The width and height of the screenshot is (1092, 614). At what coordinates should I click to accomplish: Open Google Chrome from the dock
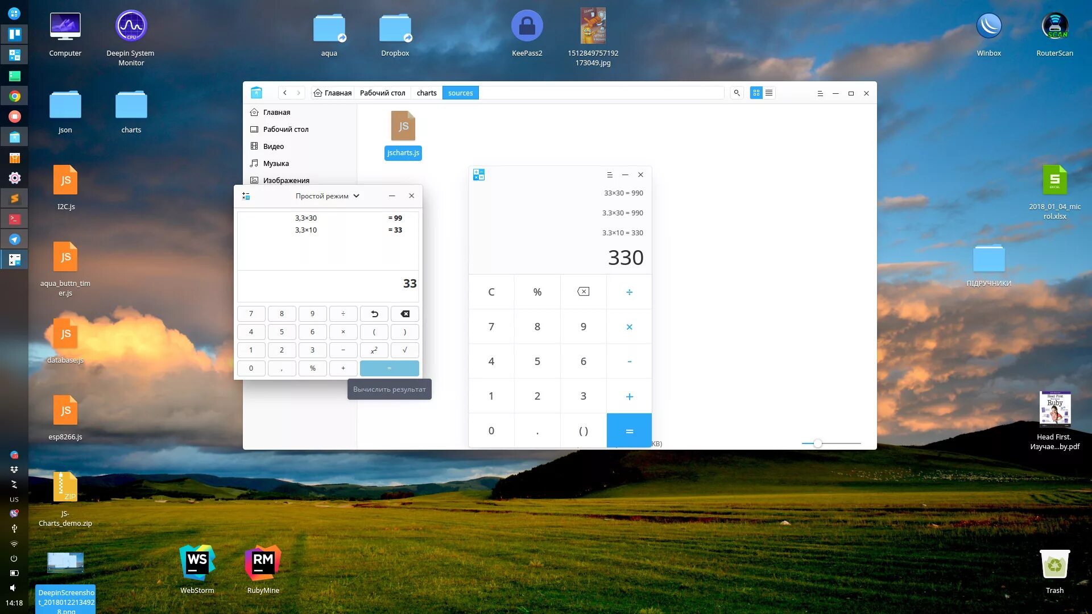click(14, 96)
